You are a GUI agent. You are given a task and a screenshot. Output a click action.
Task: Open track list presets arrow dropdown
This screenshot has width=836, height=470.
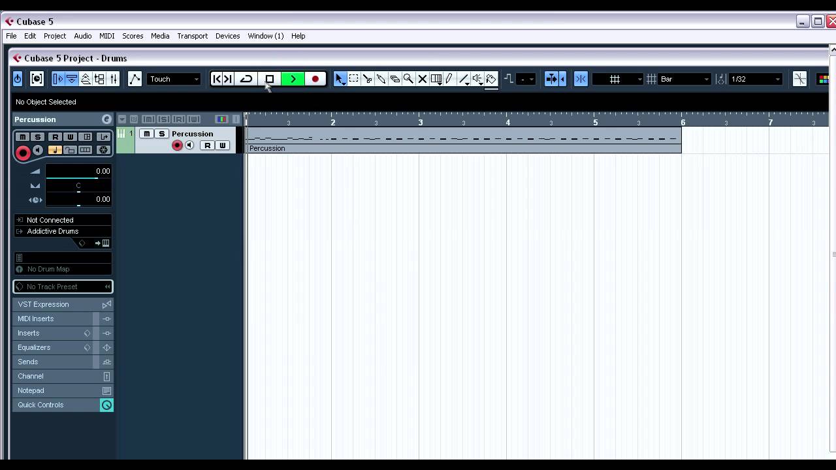(122, 119)
